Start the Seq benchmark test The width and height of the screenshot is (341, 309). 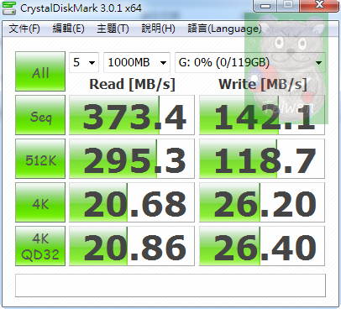pyautogui.click(x=40, y=115)
